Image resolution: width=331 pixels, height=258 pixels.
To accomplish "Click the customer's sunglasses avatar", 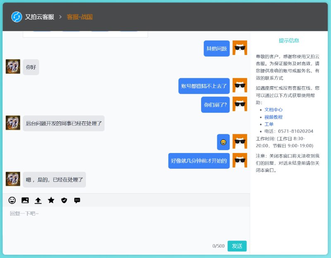I will [240, 48].
